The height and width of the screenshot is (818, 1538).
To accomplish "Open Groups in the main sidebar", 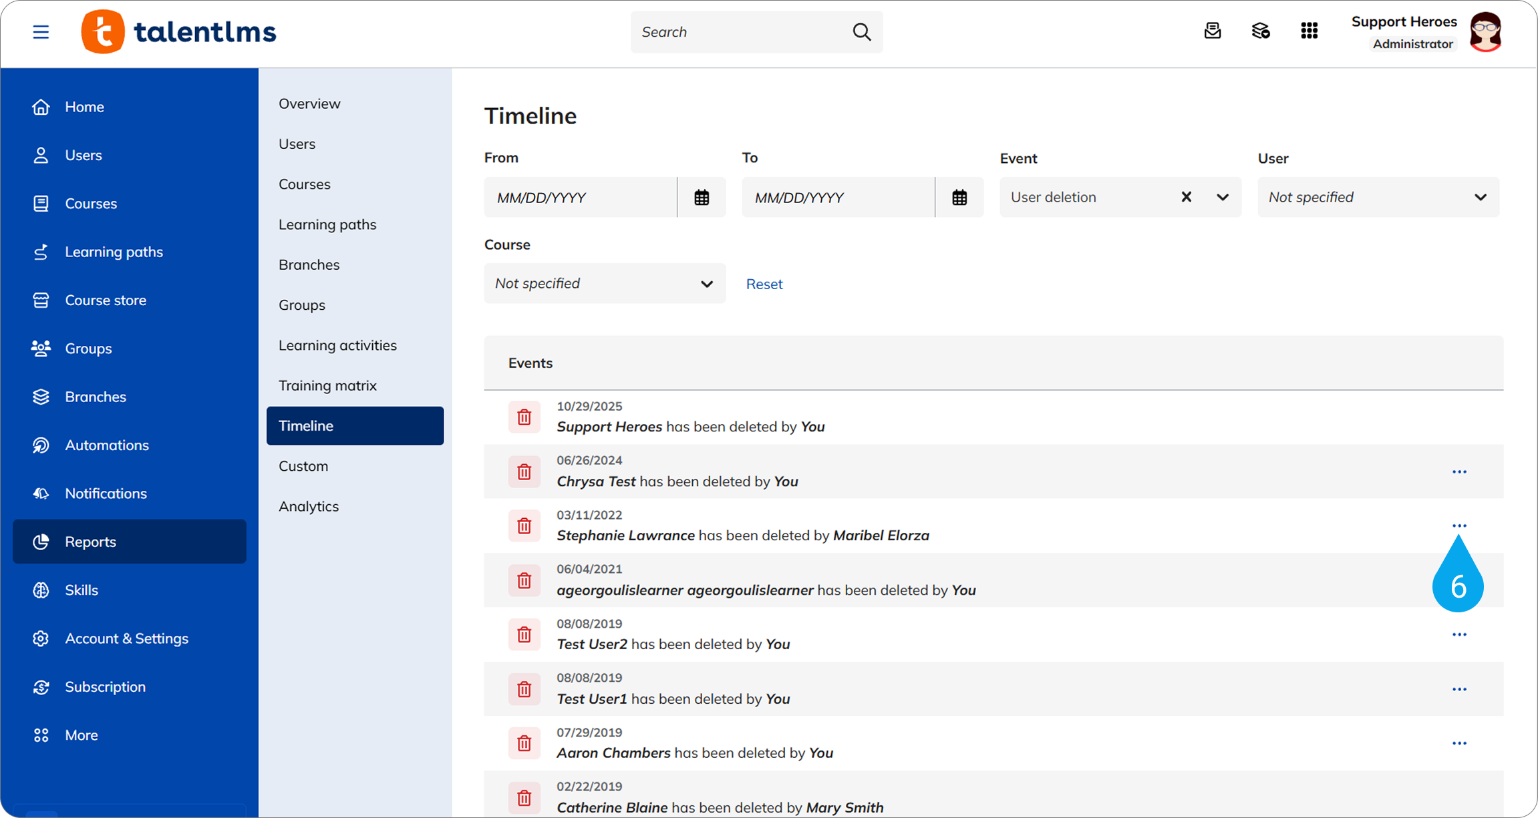I will (x=130, y=349).
